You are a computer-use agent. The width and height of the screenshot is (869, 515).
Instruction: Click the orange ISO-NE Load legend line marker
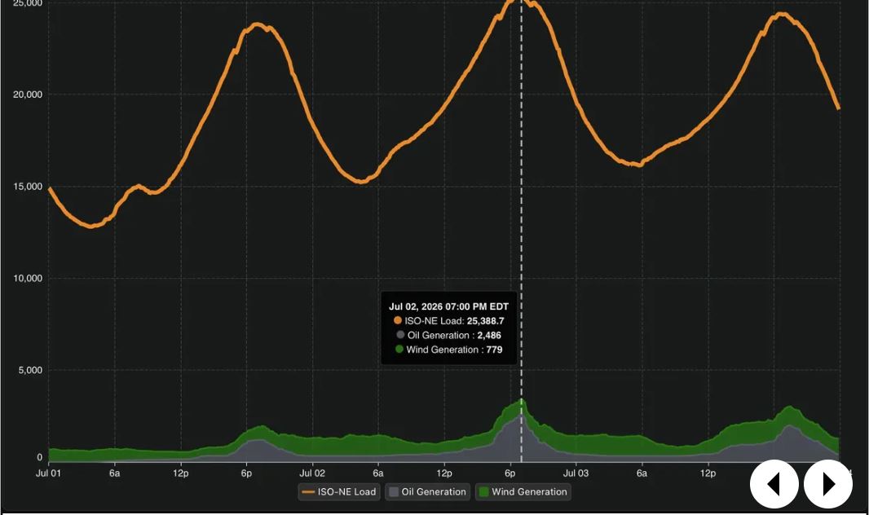click(308, 491)
